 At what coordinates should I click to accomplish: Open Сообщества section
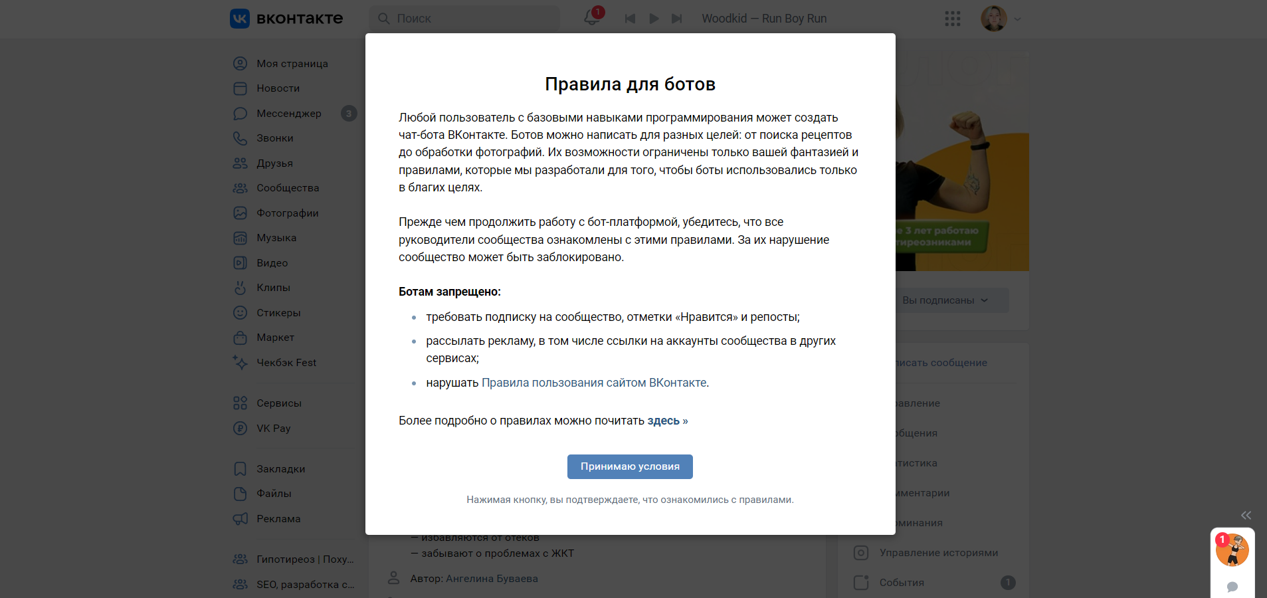(x=288, y=188)
